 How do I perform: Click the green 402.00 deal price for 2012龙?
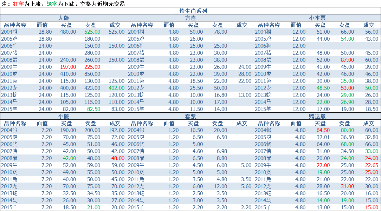click(x=116, y=88)
